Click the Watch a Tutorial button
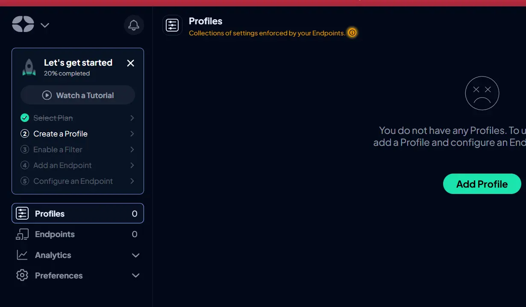The image size is (526, 307). (78, 95)
